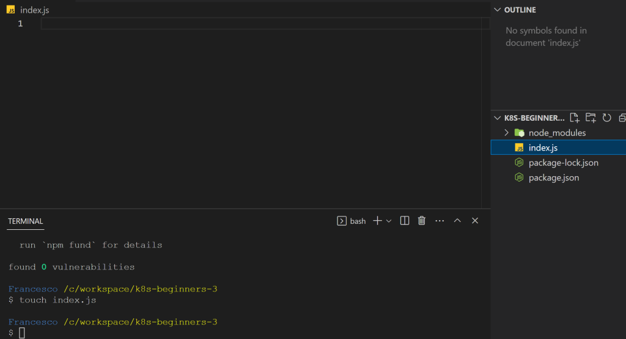Image resolution: width=626 pixels, height=339 pixels.
Task: Refresh the explorer with the refresh icon
Action: coord(607,118)
